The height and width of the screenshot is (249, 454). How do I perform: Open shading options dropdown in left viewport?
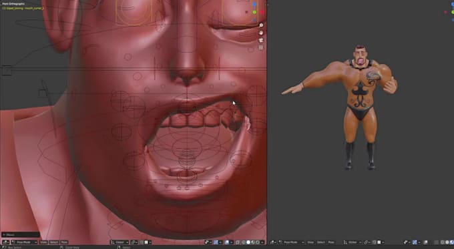click(x=262, y=242)
